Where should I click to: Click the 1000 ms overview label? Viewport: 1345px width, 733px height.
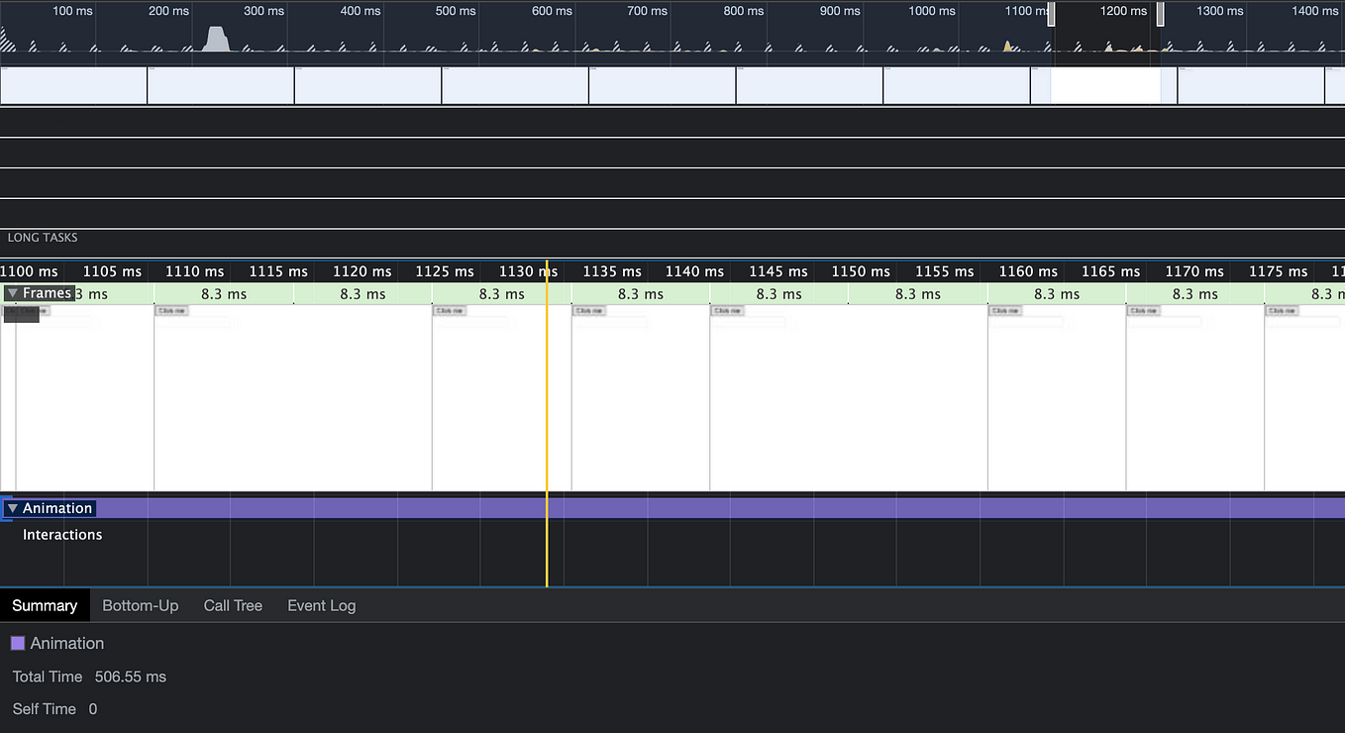[x=932, y=11]
